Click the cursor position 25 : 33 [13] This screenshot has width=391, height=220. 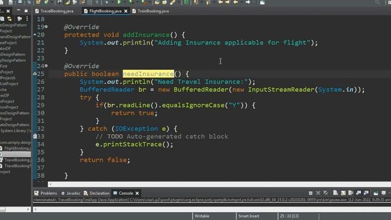289,216
